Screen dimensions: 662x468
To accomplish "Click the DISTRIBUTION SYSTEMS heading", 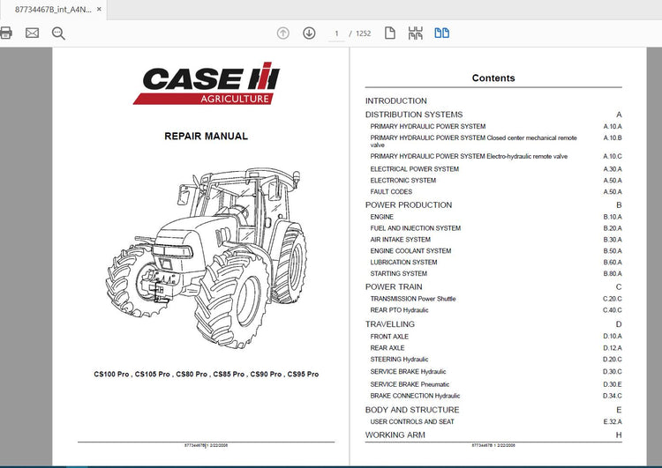I will pyautogui.click(x=414, y=115).
